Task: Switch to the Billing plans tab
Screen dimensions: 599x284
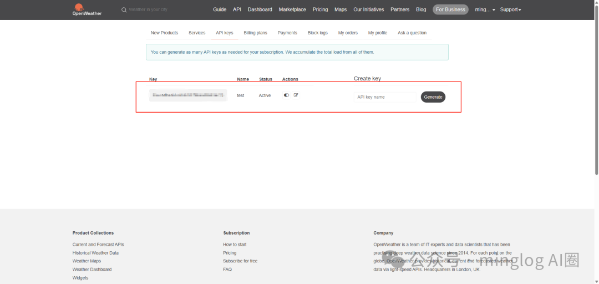Action: coord(255,33)
